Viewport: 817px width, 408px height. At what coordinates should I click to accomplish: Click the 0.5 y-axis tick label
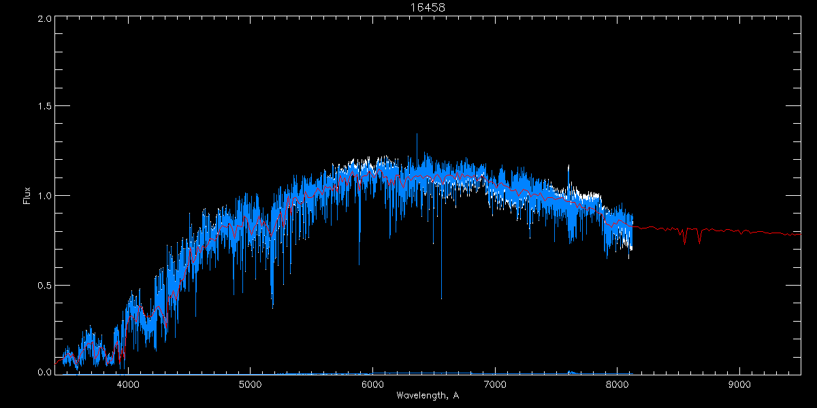coord(44,285)
